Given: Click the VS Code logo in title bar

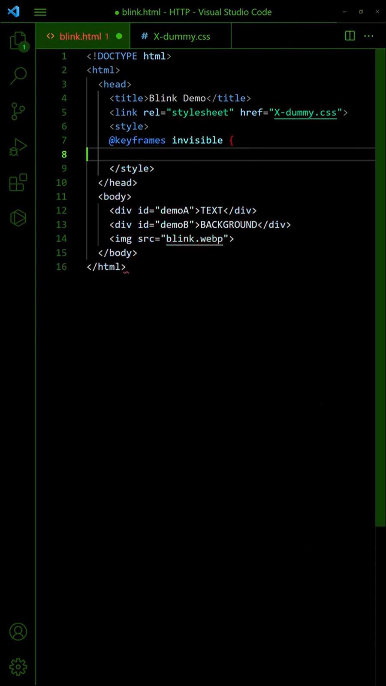Looking at the screenshot, I should pyautogui.click(x=14, y=12).
